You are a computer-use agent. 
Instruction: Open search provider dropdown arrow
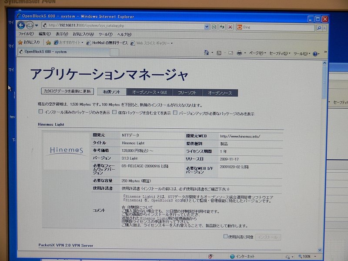click(325, 28)
